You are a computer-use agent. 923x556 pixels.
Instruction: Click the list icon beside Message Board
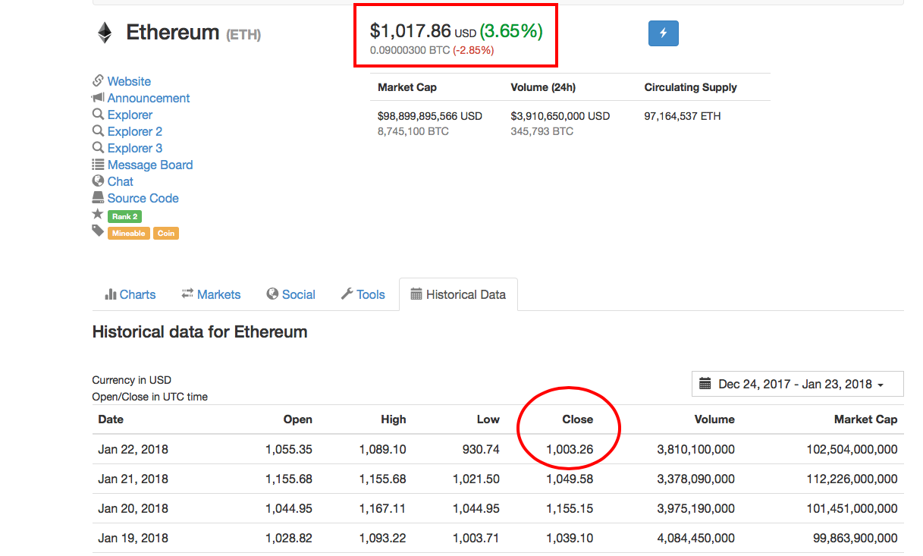pos(98,164)
